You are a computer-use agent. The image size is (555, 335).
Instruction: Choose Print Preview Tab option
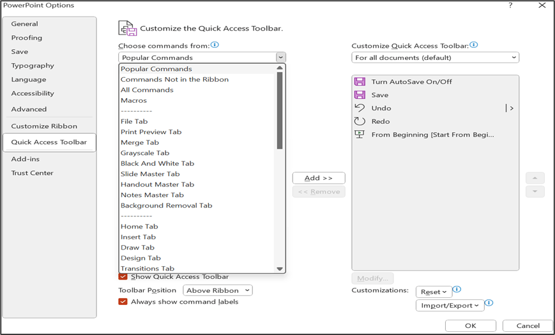point(197,132)
